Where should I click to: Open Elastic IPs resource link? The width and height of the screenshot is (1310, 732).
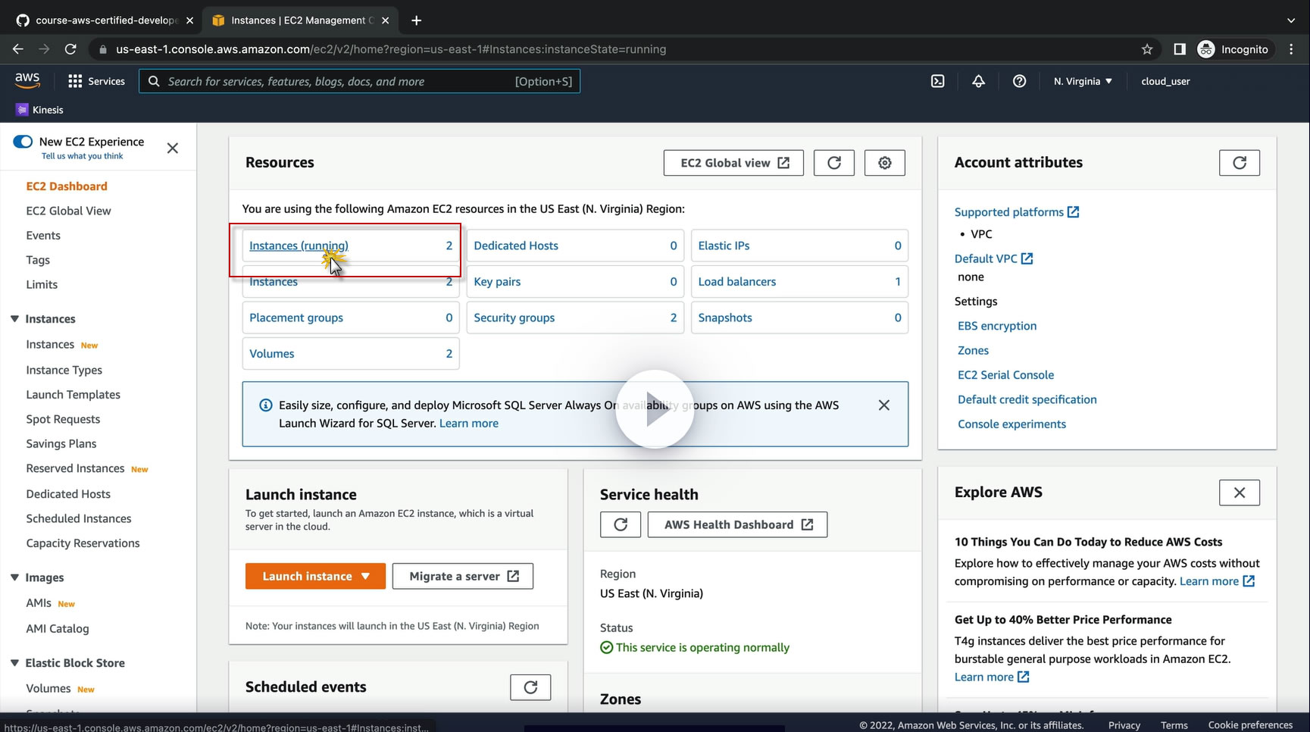click(x=724, y=246)
